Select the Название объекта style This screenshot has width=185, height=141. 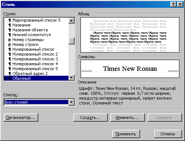[x=36, y=30]
